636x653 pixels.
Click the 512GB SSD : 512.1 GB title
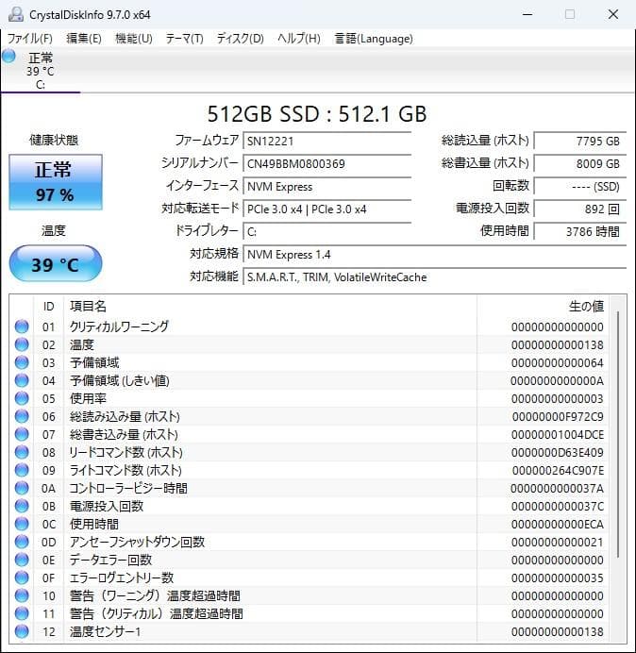(x=317, y=114)
